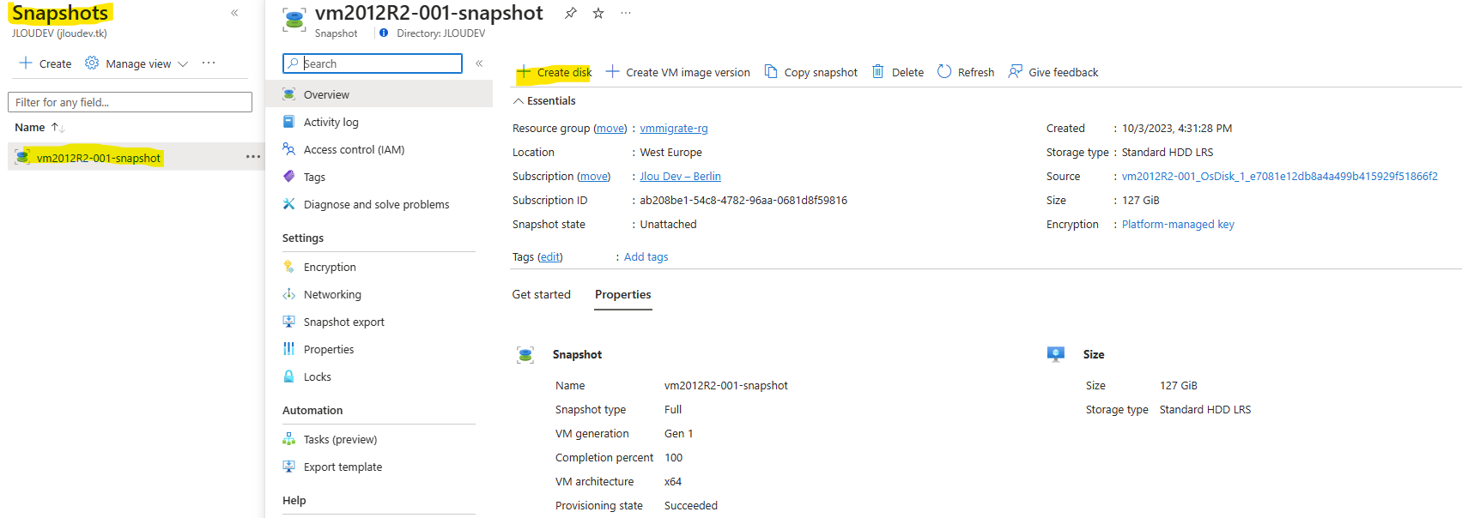Click the directory info icon by JLOUDEV
Viewport: 1462px width, 518px height.
384,33
